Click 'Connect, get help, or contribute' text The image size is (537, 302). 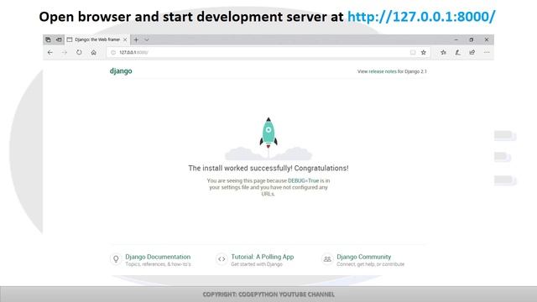(370, 264)
